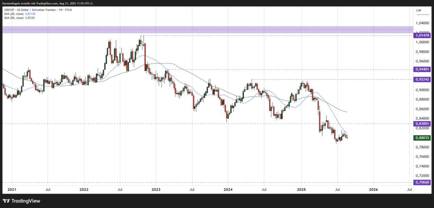Screen dimensions: 434x208
Task: Click the purple price level label 0,92242
Action: tap(422, 80)
